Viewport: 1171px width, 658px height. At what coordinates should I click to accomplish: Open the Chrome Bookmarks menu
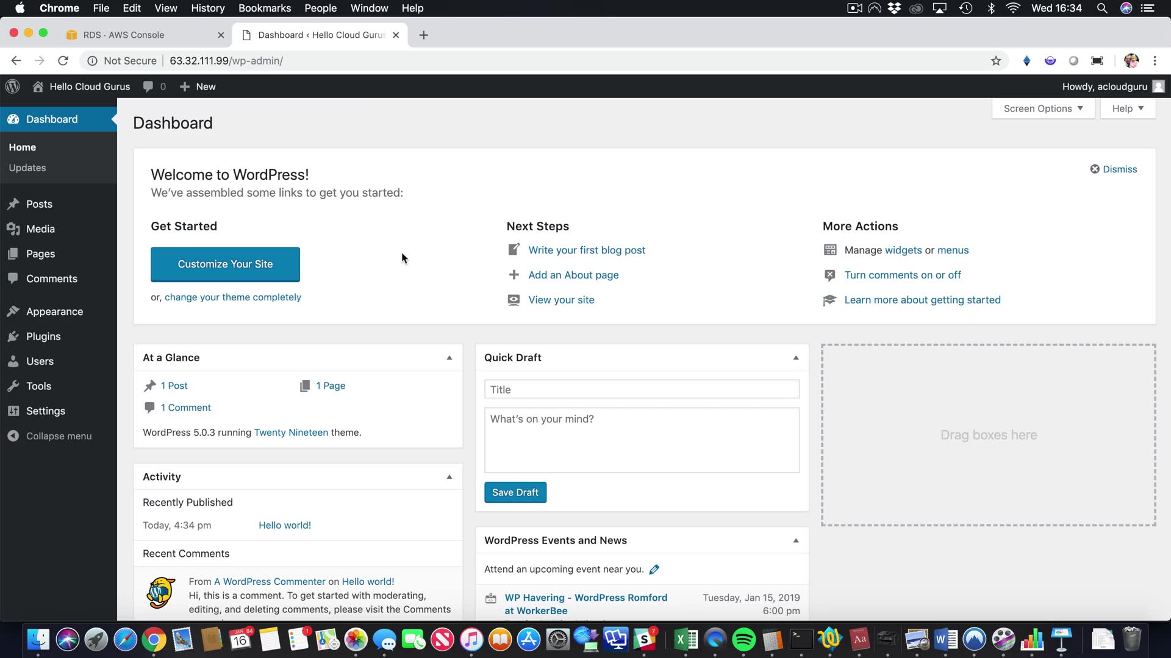click(x=264, y=8)
